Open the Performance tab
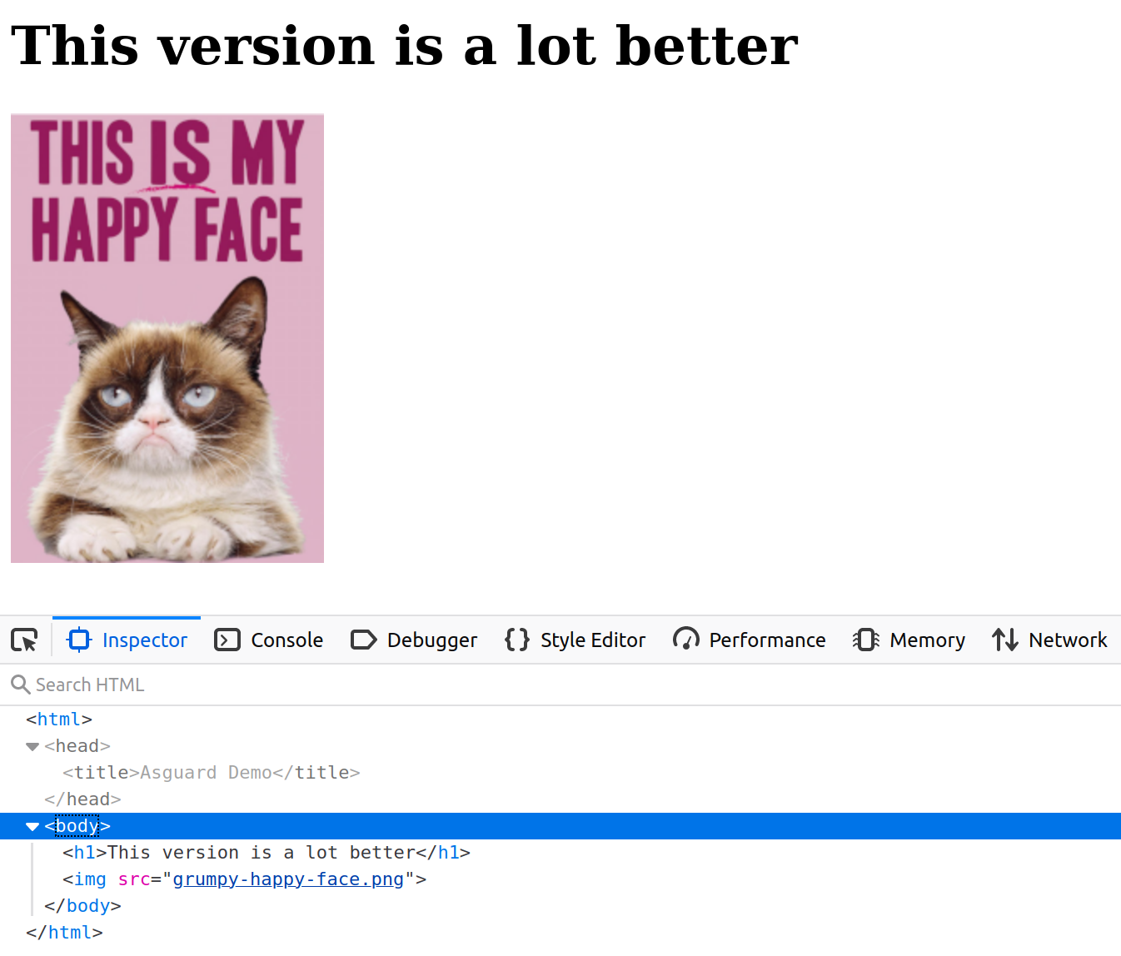This screenshot has width=1121, height=956. point(767,640)
